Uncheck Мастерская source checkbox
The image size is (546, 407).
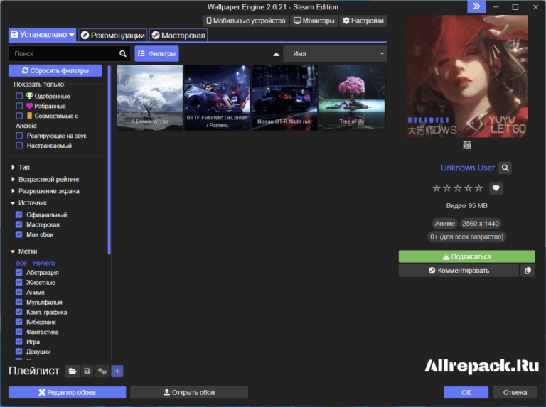pyautogui.click(x=18, y=224)
